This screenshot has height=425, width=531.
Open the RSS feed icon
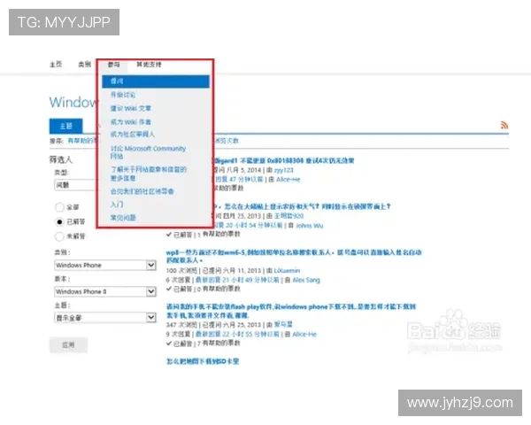(x=504, y=126)
